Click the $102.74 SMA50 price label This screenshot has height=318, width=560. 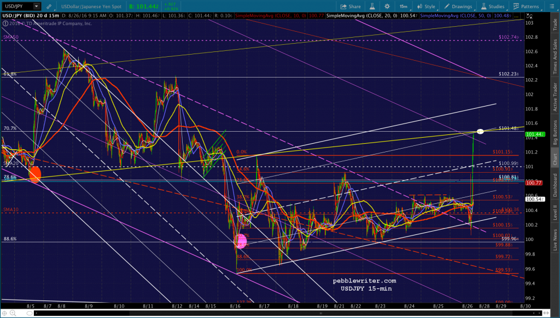pos(509,37)
